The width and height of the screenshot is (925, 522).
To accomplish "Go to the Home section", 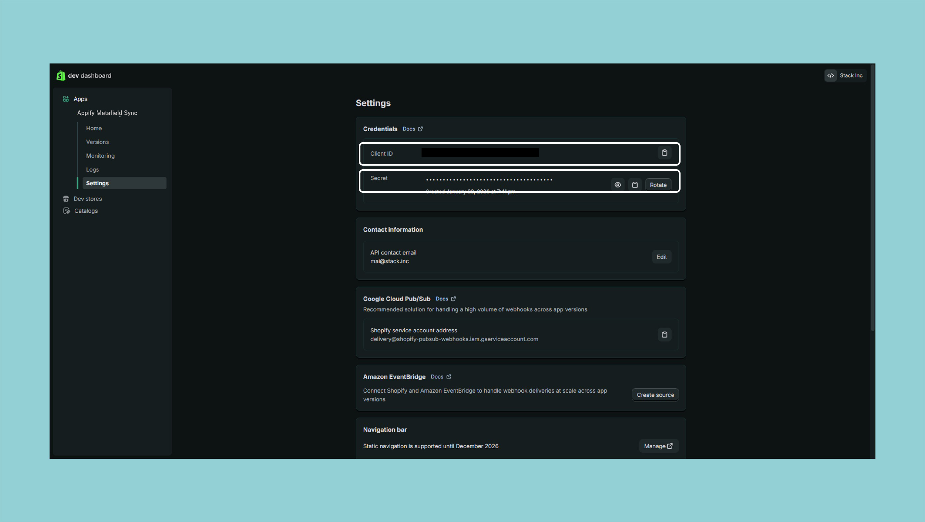I will [94, 128].
